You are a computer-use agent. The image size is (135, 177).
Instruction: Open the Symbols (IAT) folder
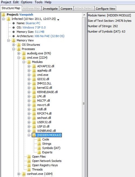(51, 148)
